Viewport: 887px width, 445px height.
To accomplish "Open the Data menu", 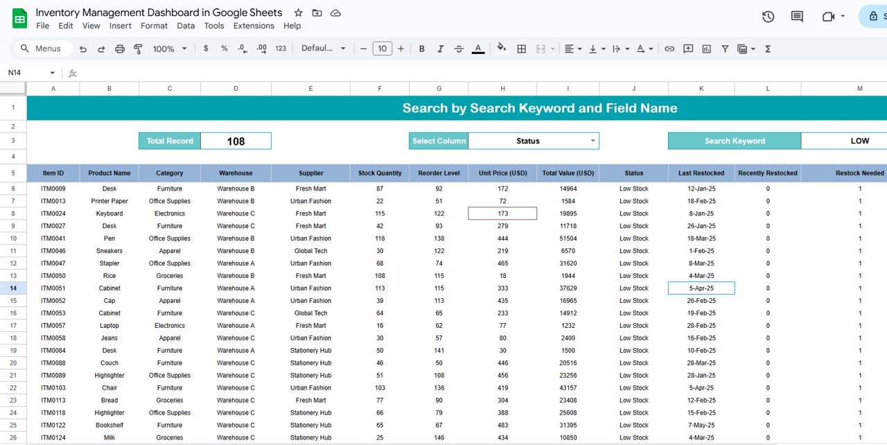I will pyautogui.click(x=186, y=26).
